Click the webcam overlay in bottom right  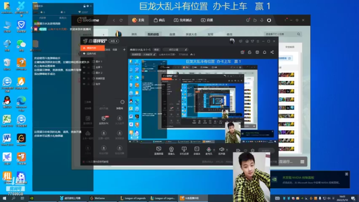(251, 177)
